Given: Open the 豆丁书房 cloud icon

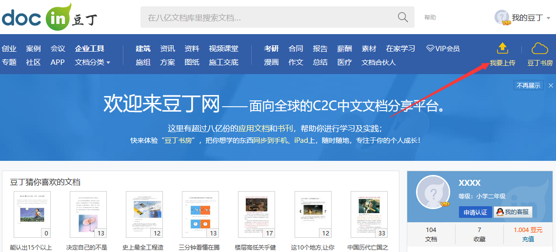Looking at the screenshot, I should tap(540, 49).
